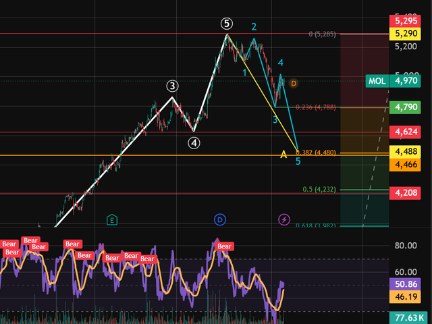Screen dimensions: 432x324
Task: Open the green earnings E event icon
Action: click(x=112, y=220)
